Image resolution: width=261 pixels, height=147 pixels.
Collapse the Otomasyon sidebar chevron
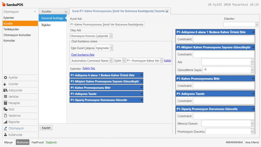(x=35, y=12)
